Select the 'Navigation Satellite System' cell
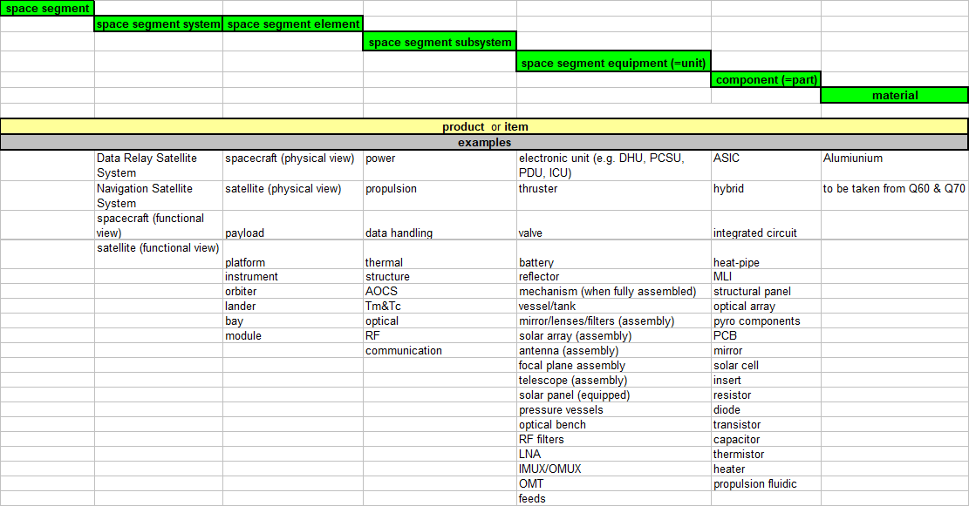The image size is (969, 506). (158, 196)
